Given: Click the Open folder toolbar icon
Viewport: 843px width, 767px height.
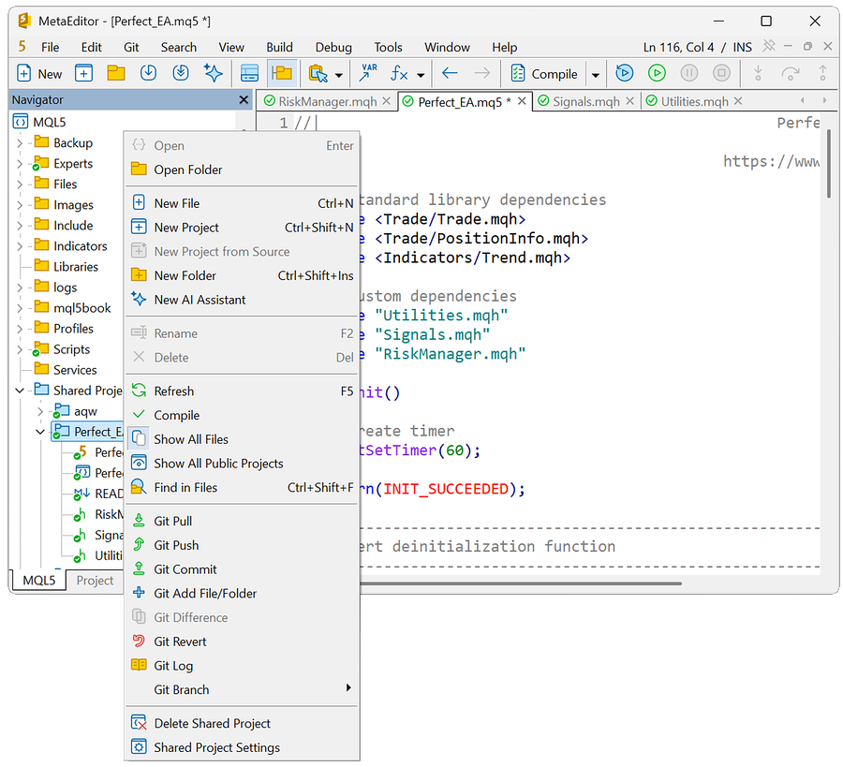Looking at the screenshot, I should [x=115, y=73].
